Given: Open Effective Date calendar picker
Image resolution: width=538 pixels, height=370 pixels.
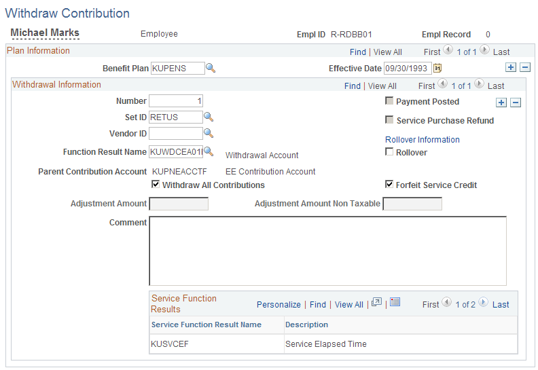Looking at the screenshot, I should (x=437, y=68).
